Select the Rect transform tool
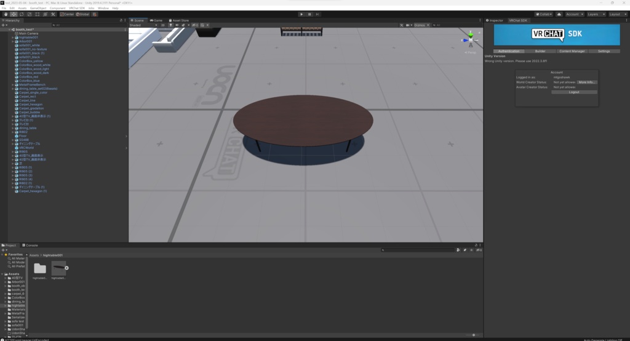The image size is (630, 341). click(38, 14)
